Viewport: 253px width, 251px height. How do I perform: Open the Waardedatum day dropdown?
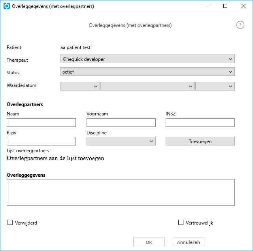click(x=80, y=86)
